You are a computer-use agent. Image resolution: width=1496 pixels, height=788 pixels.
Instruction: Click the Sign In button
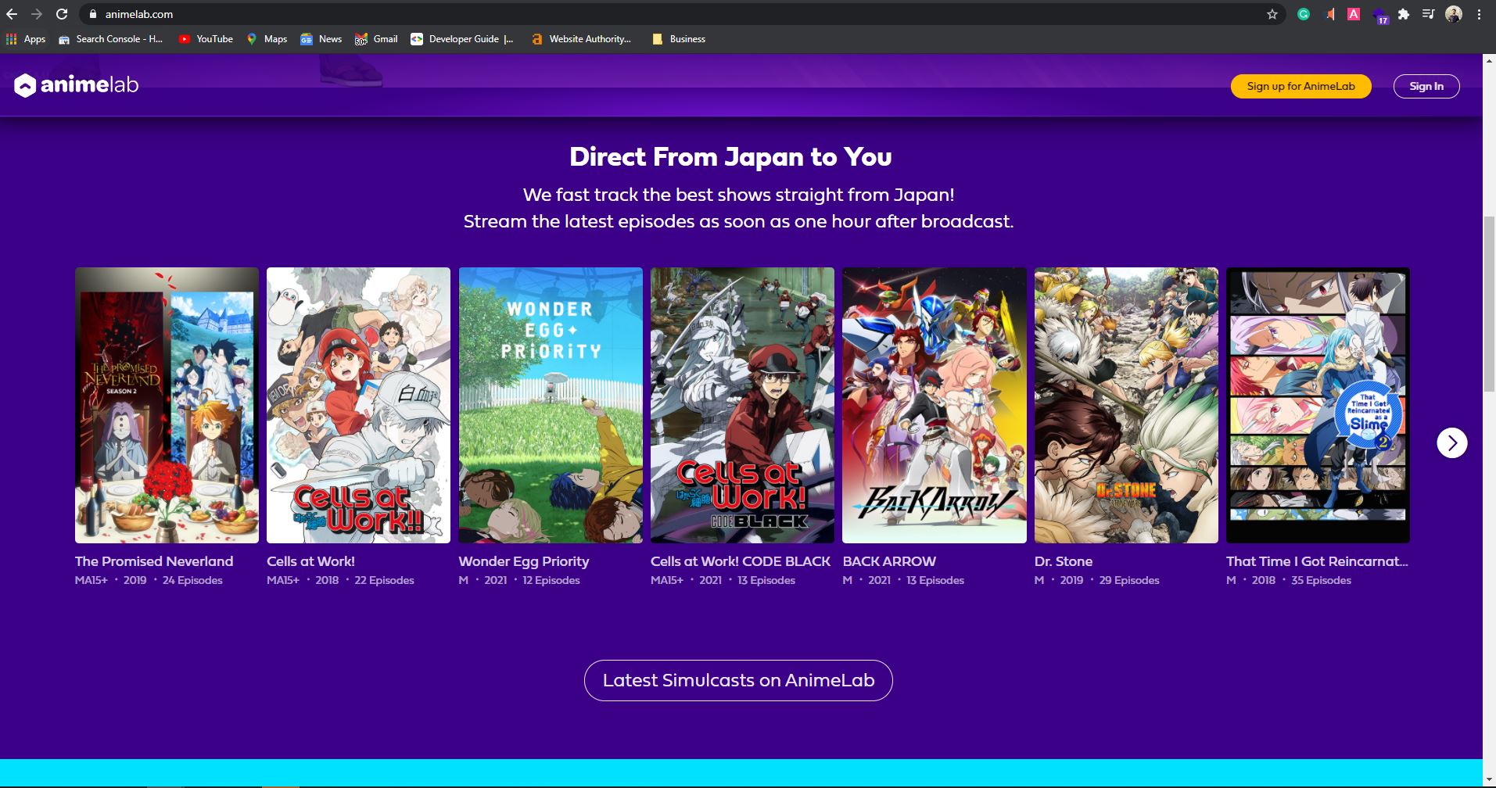(1426, 86)
